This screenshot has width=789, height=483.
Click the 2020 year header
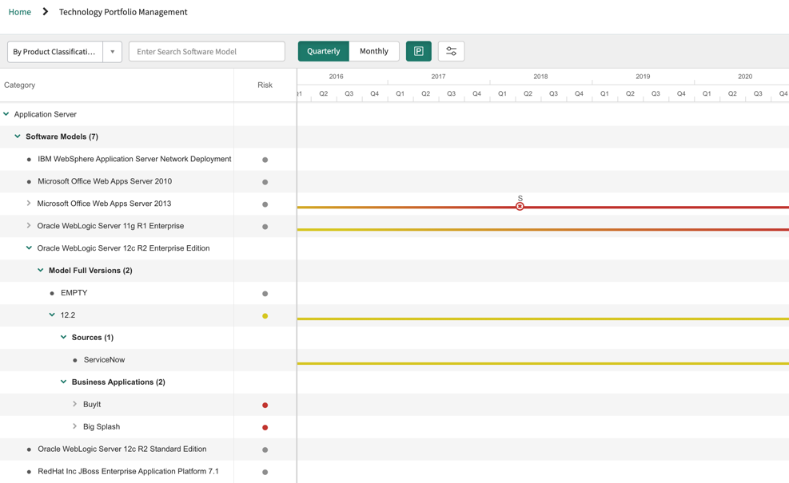click(745, 77)
